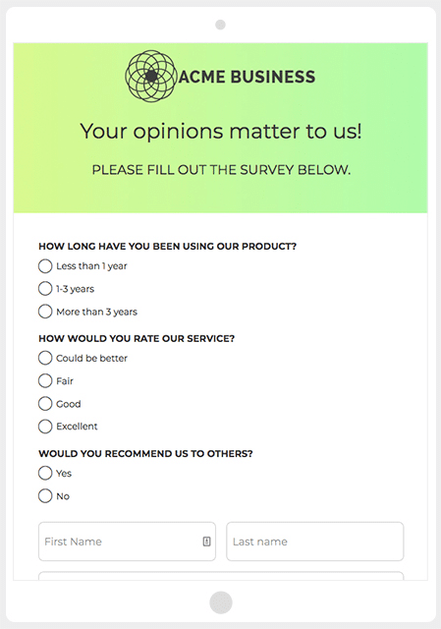Answer 'Yes' to recommending to others
The width and height of the screenshot is (441, 629).
pos(45,473)
